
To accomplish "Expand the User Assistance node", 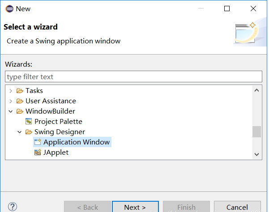I will point(11,101).
